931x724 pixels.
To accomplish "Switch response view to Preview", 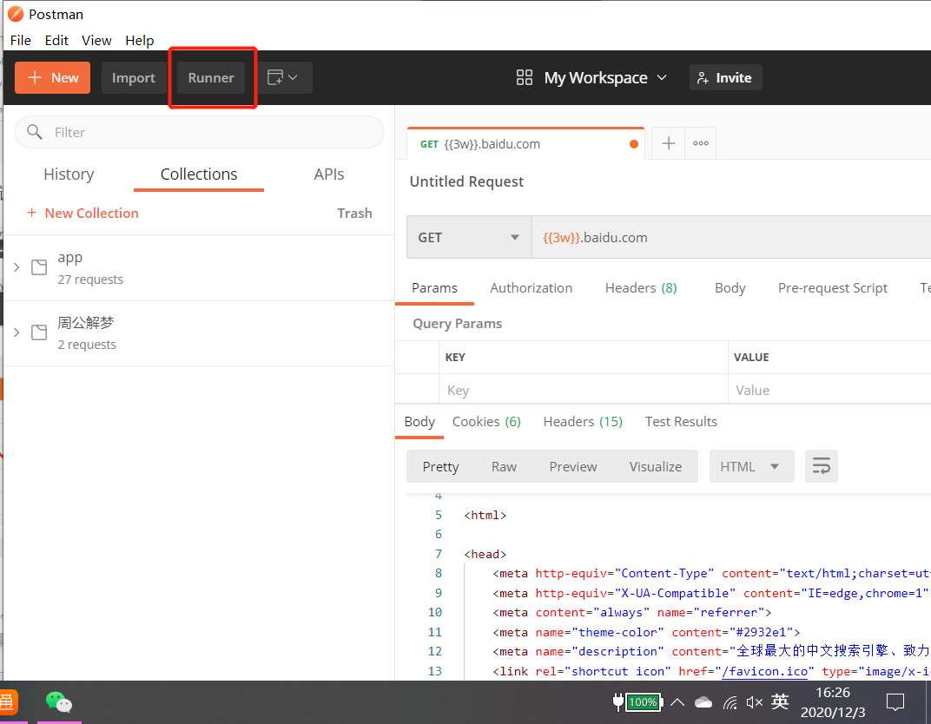I will (x=573, y=466).
